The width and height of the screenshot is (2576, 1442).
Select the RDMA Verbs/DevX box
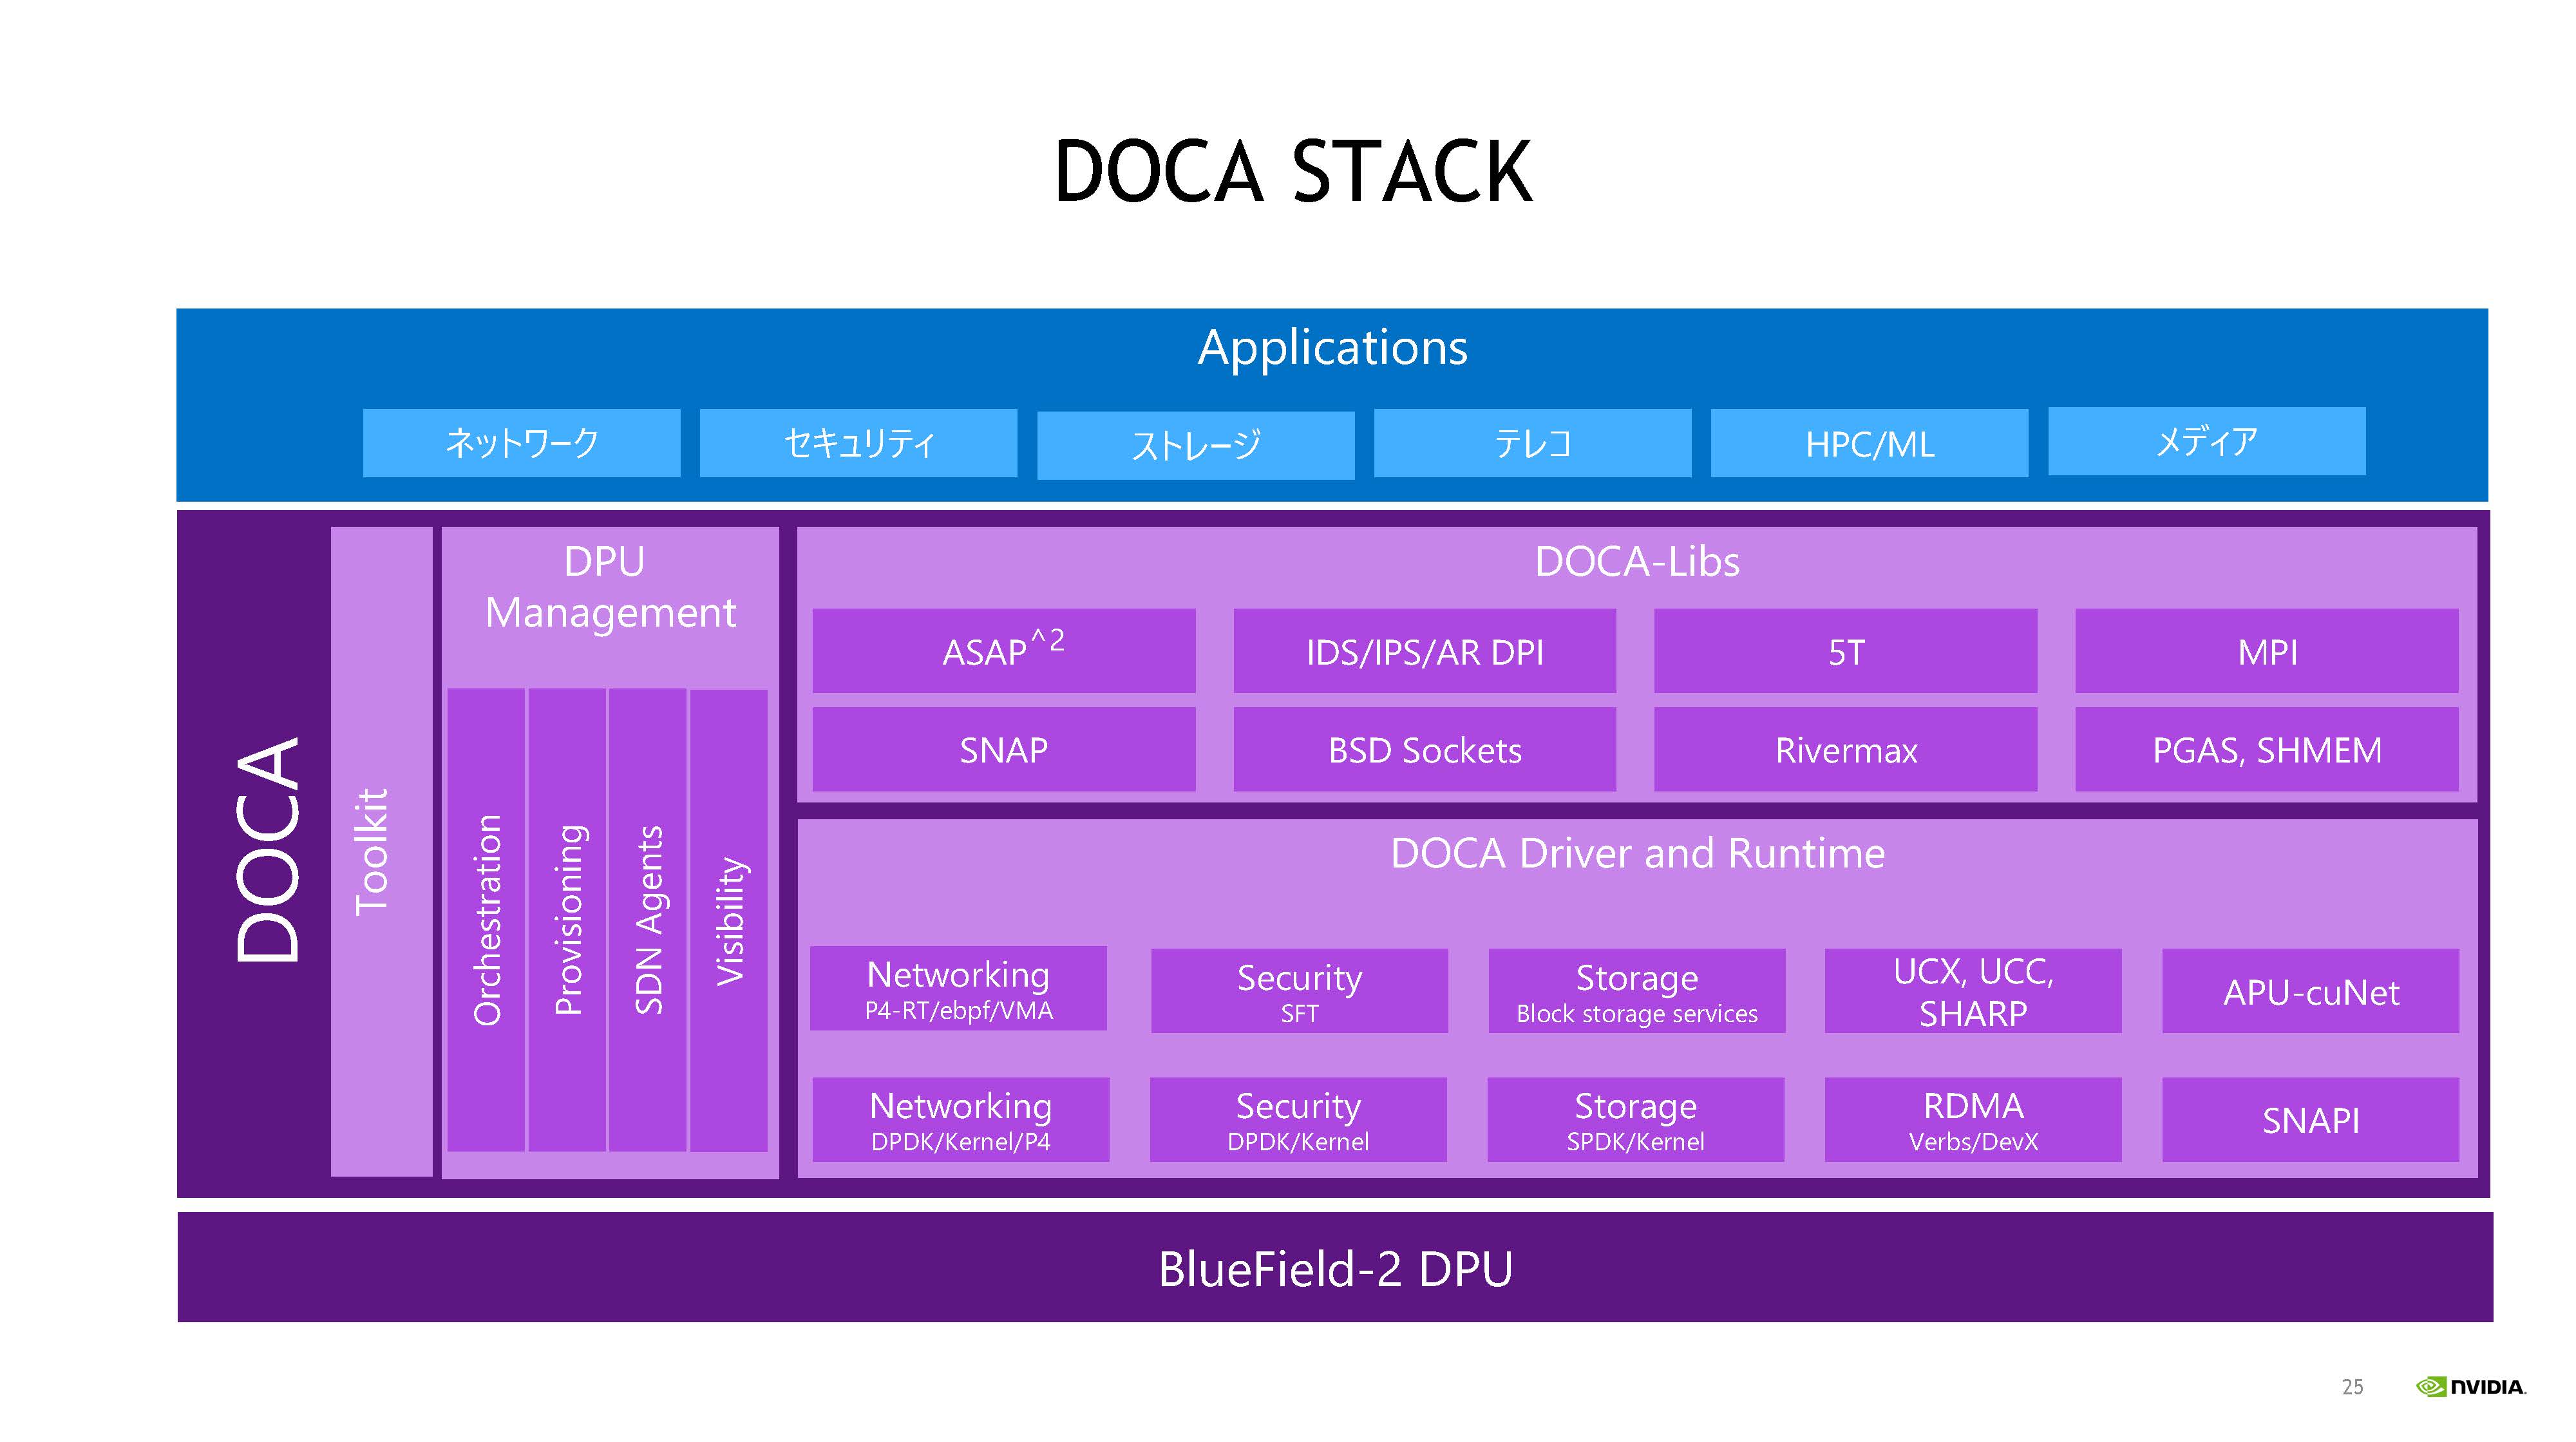tap(1973, 1119)
